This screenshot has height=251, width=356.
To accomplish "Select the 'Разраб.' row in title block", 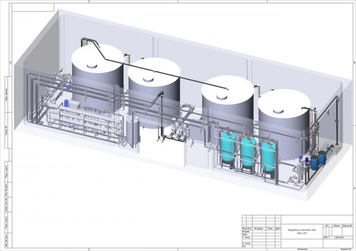I will pos(262,231).
